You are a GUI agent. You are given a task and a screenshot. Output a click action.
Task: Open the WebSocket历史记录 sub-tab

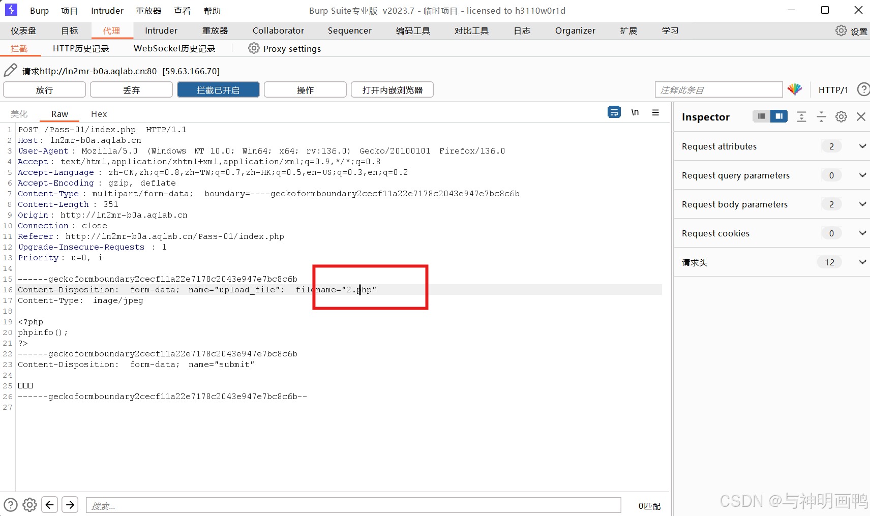click(x=174, y=48)
